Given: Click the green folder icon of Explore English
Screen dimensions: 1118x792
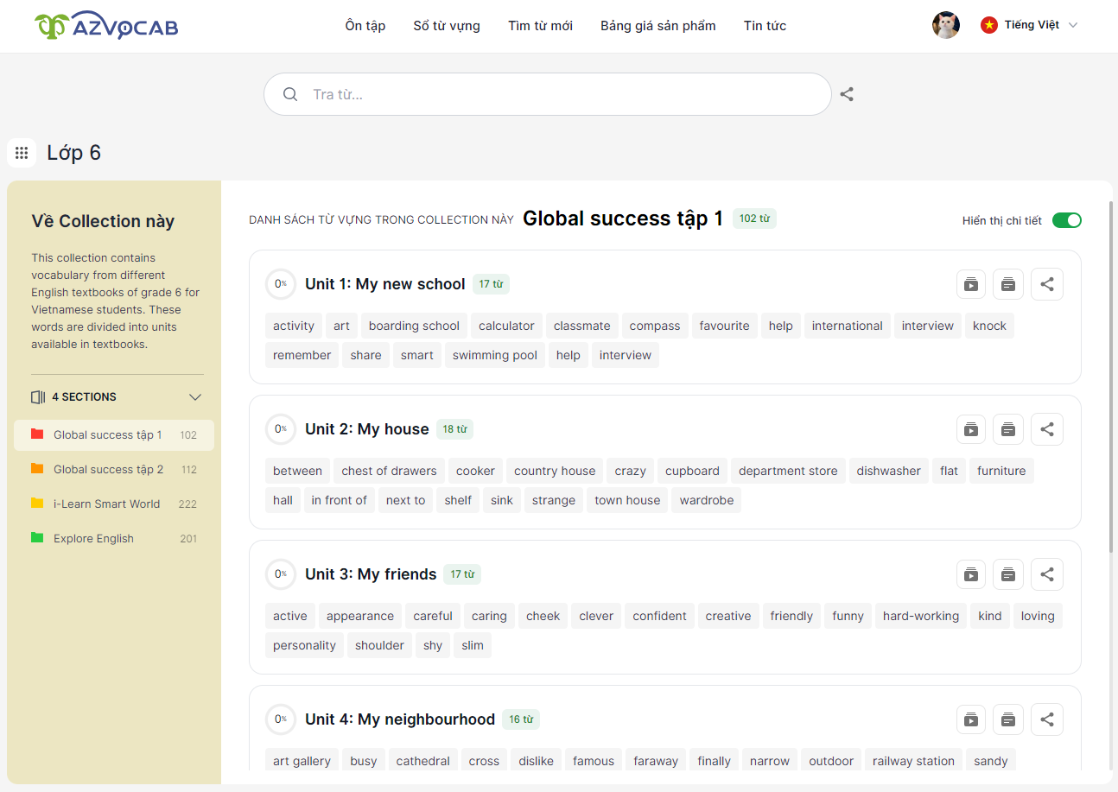Looking at the screenshot, I should click(37, 538).
